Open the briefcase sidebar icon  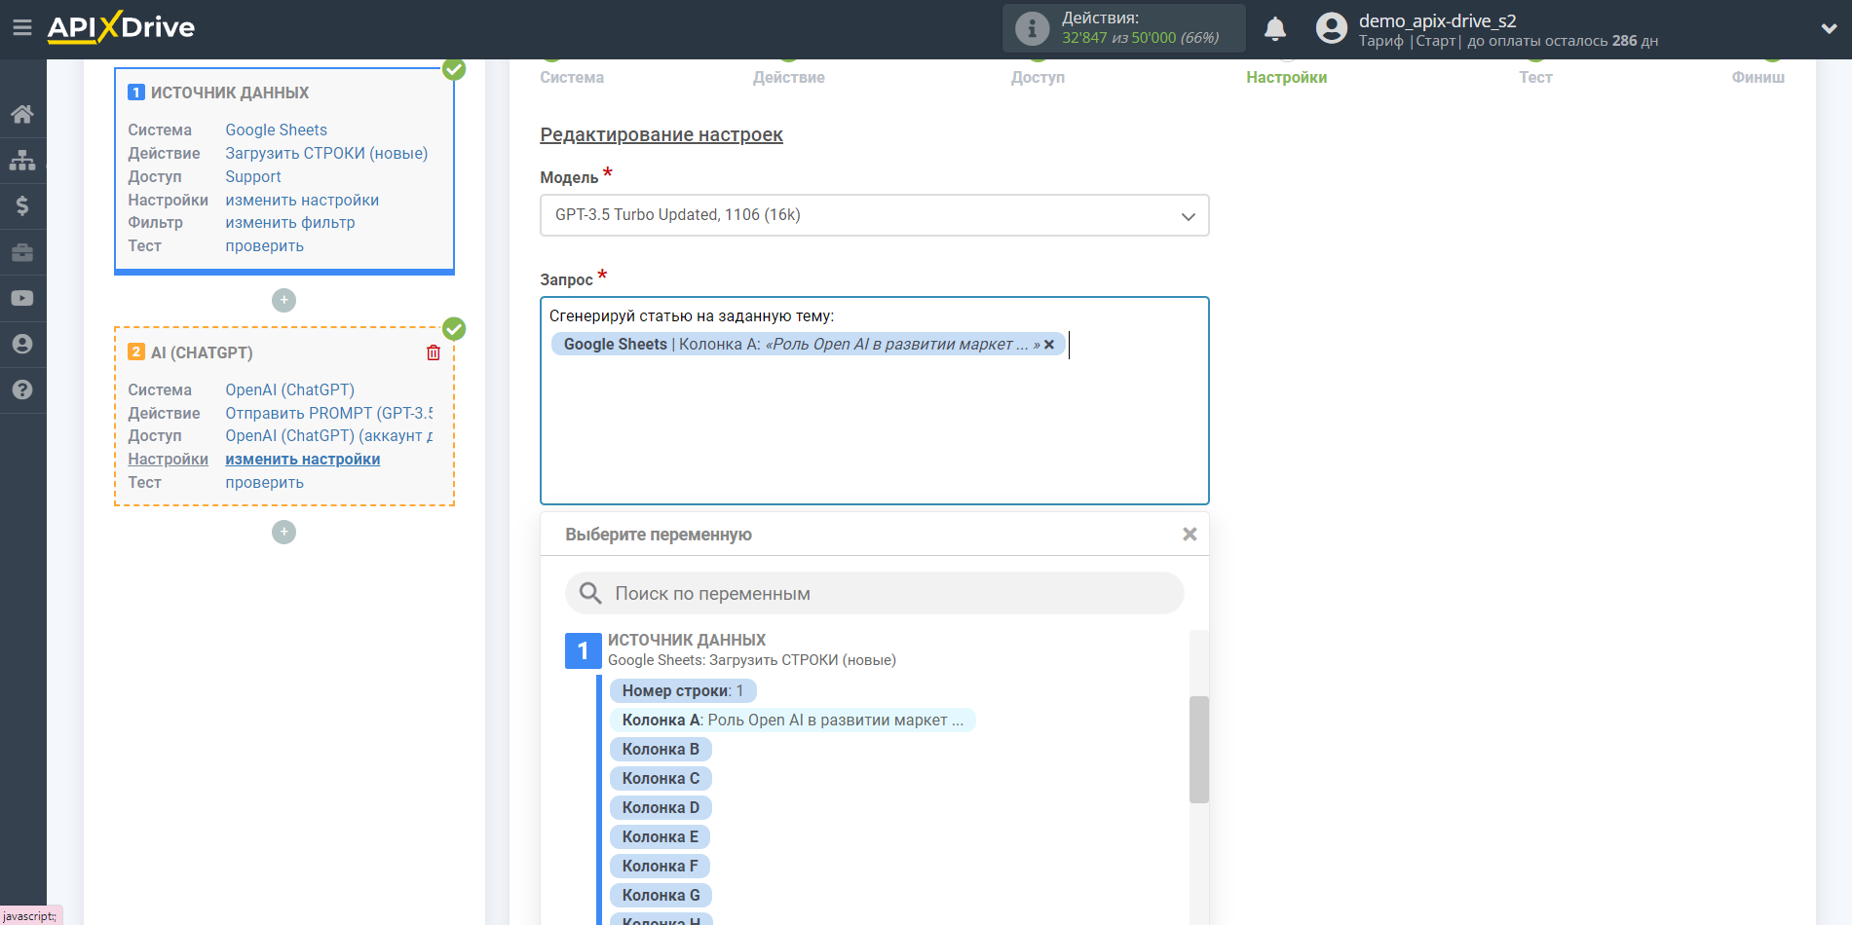(x=22, y=252)
